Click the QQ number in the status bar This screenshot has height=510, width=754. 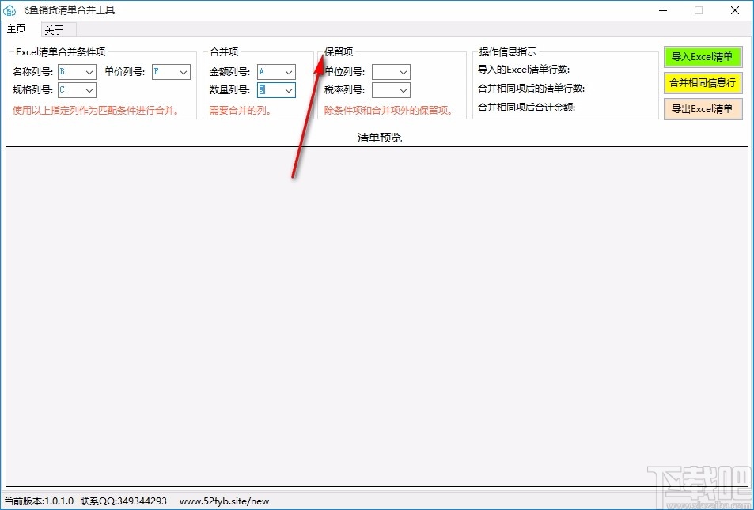[x=123, y=501]
